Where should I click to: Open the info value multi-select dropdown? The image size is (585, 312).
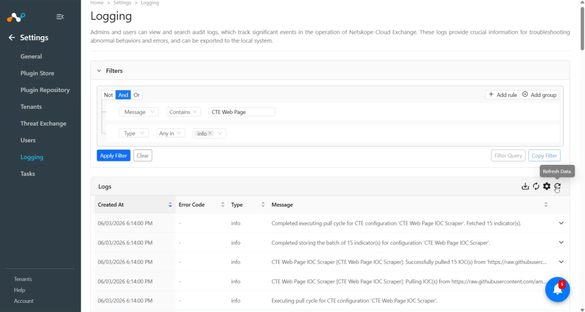point(220,133)
